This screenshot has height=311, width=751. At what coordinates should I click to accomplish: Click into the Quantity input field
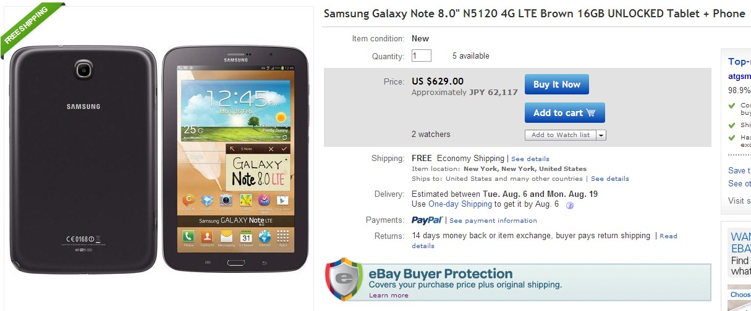[x=422, y=56]
